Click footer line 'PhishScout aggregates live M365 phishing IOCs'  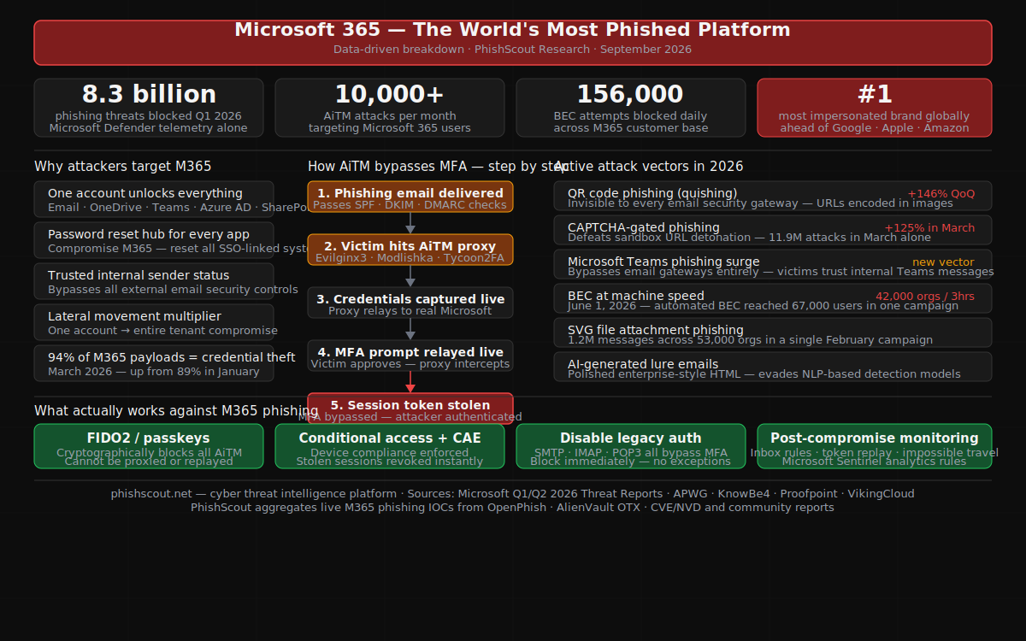pos(512,508)
